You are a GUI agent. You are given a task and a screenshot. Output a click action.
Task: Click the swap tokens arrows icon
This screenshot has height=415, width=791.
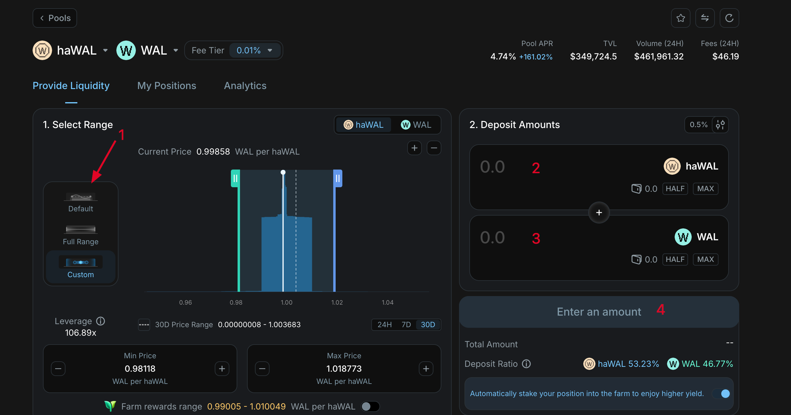705,18
